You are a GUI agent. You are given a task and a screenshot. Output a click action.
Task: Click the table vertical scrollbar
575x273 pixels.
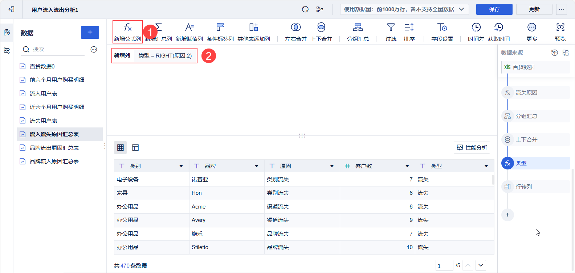[x=493, y=180]
